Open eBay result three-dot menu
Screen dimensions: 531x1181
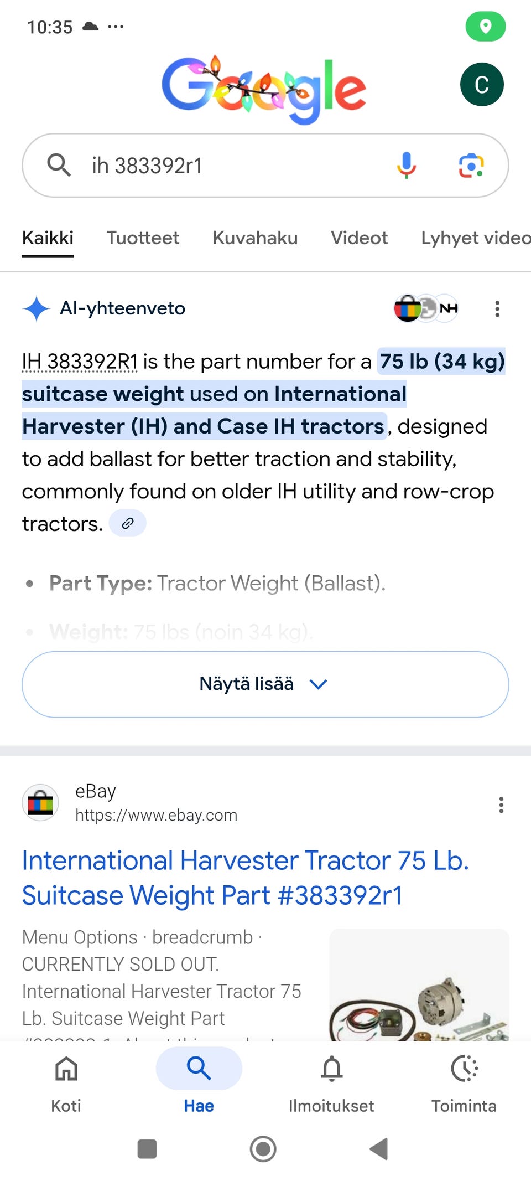click(x=501, y=804)
